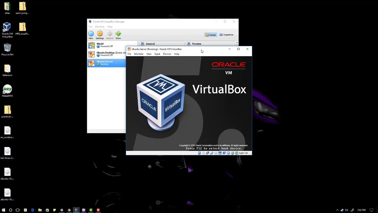This screenshot has width=378, height=213.
Task: Click the USB devices pen-shaped status icon
Action: tap(212, 153)
